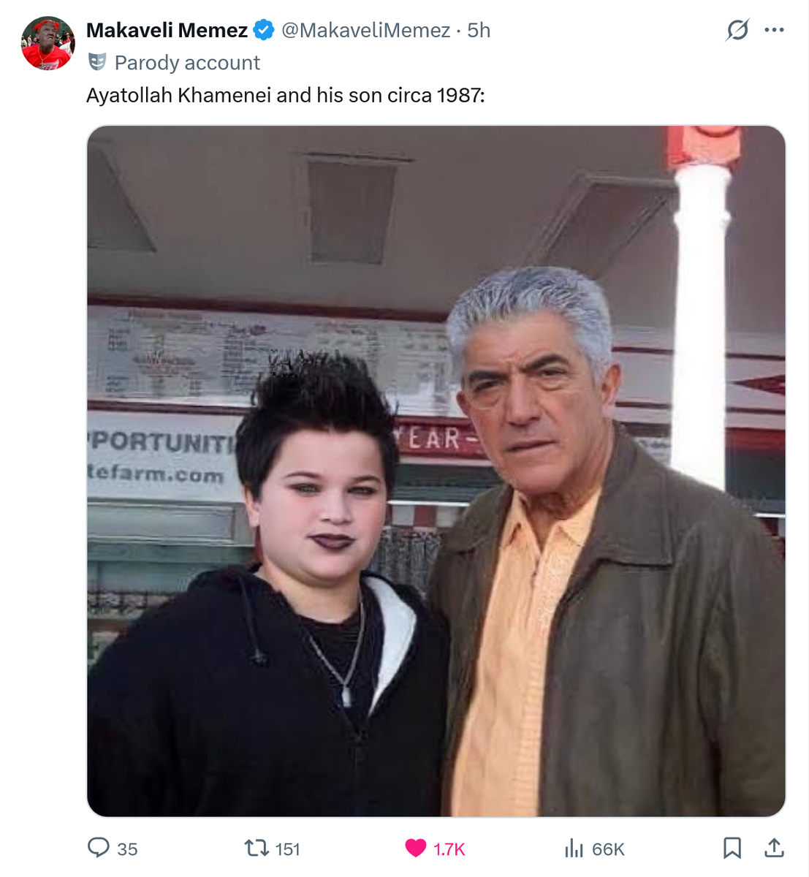The height and width of the screenshot is (877, 809).
Task: Open the attached photo in full view
Action: [436, 471]
